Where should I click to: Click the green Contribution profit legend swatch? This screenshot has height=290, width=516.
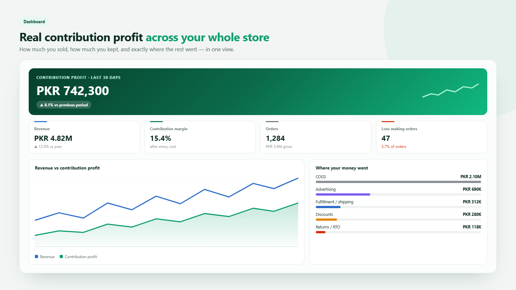click(61, 256)
